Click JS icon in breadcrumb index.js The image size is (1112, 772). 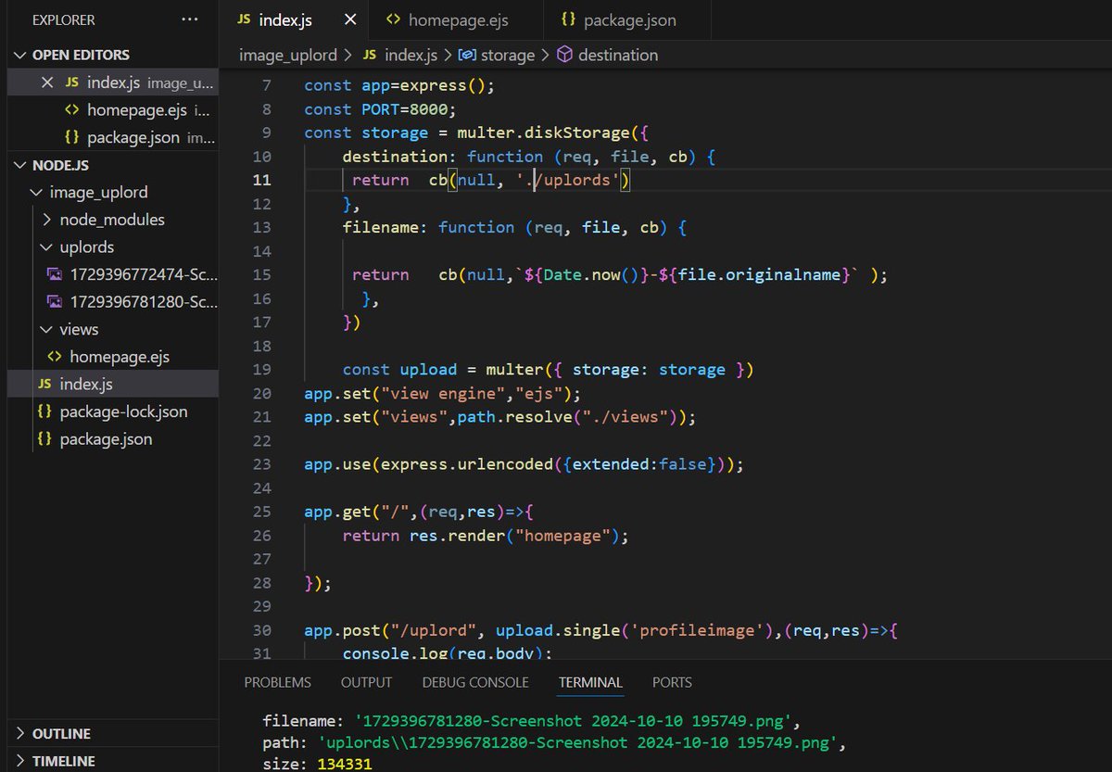pyautogui.click(x=370, y=56)
